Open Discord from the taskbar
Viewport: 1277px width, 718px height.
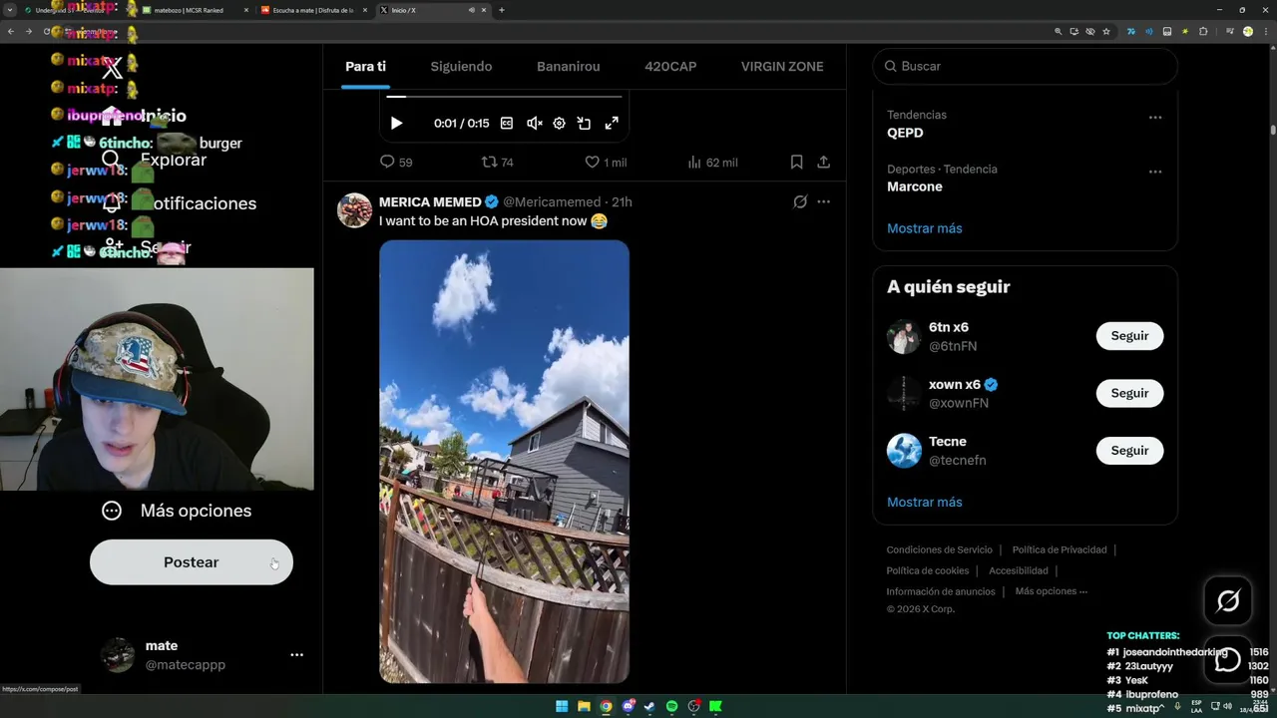click(x=628, y=706)
